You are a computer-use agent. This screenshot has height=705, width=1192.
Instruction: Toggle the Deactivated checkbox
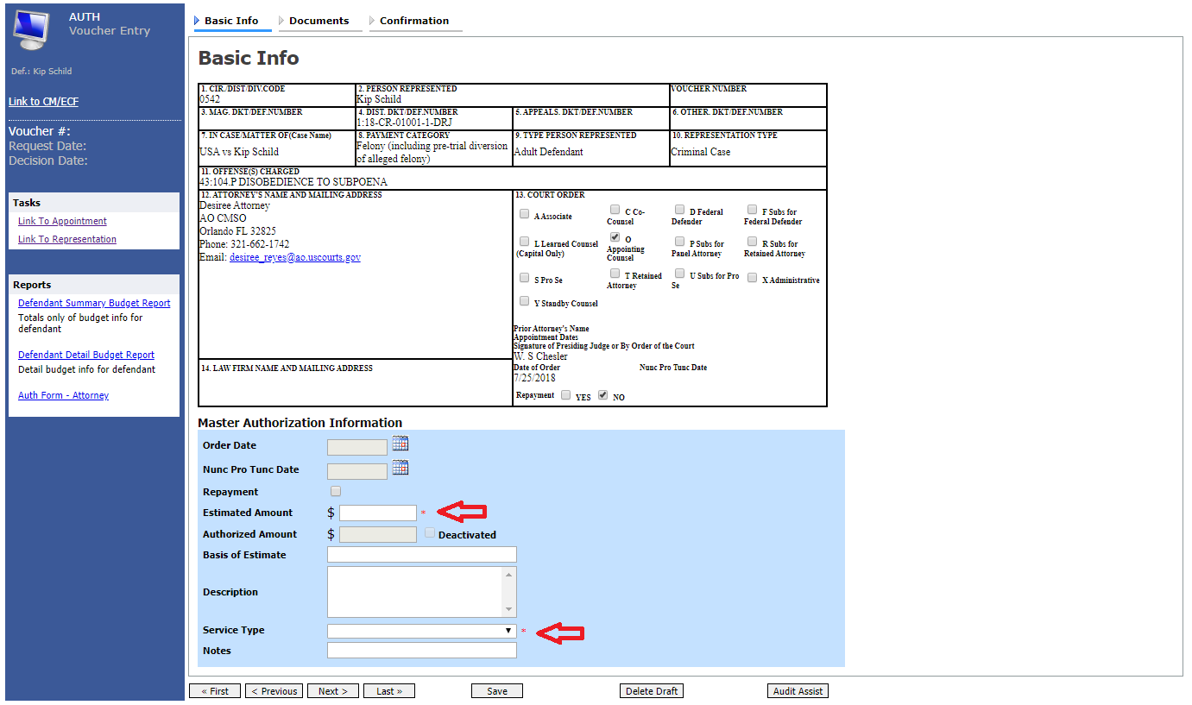(x=430, y=533)
